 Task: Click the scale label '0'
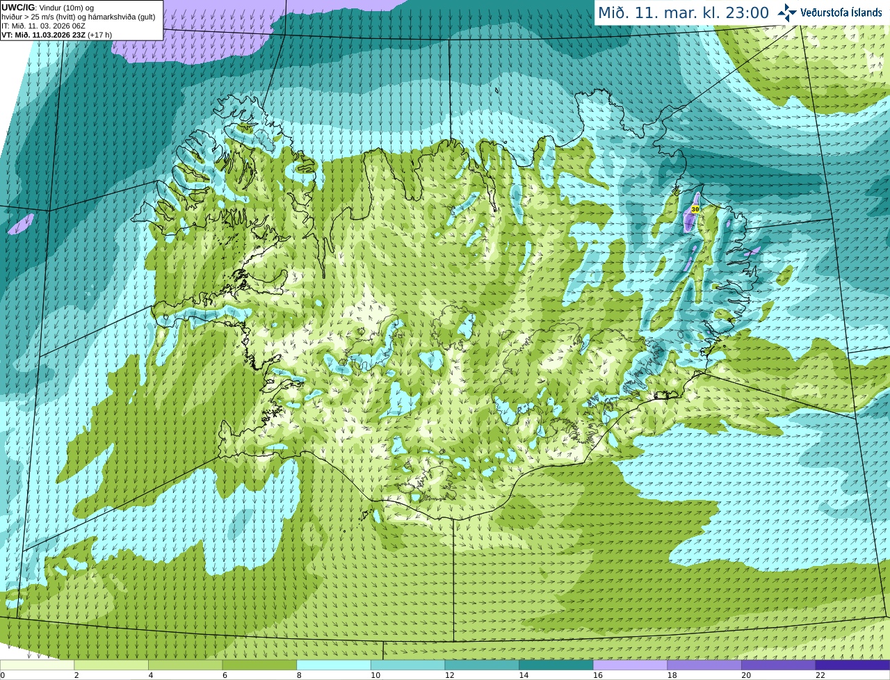[2, 675]
